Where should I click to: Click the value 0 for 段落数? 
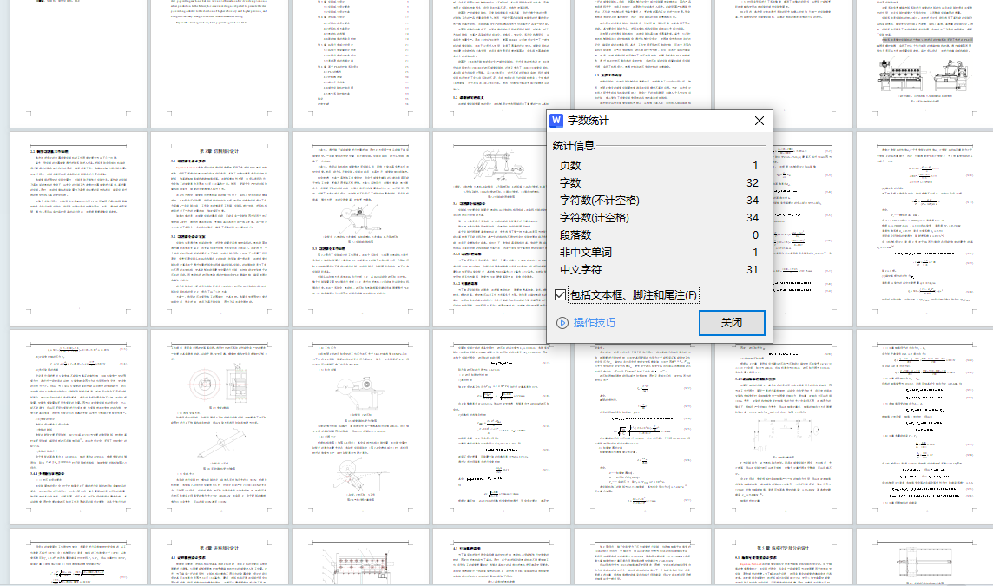pos(755,235)
